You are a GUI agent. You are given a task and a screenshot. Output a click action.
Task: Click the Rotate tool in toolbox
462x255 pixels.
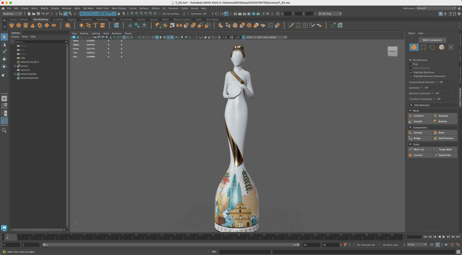(4, 66)
